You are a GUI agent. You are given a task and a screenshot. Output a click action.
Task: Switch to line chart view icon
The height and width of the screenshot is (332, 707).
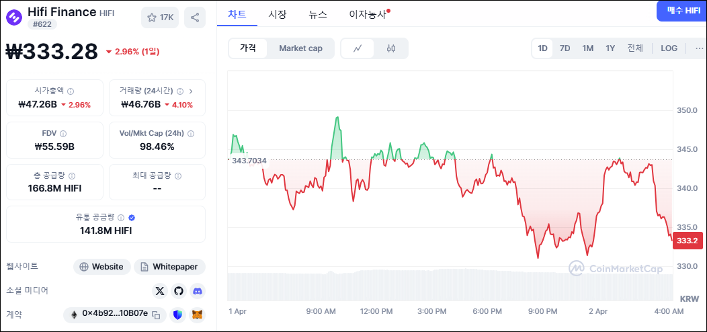358,48
